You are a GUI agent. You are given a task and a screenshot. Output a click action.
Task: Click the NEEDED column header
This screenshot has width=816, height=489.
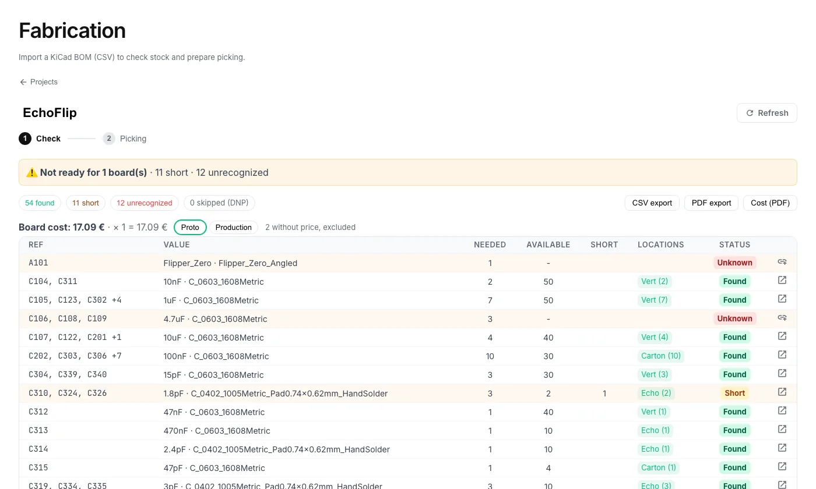coord(490,245)
